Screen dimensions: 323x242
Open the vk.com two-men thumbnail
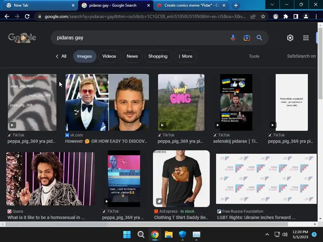point(107,102)
